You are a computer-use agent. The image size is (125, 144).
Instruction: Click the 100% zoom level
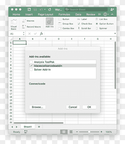pyautogui.click(x=109, y=132)
